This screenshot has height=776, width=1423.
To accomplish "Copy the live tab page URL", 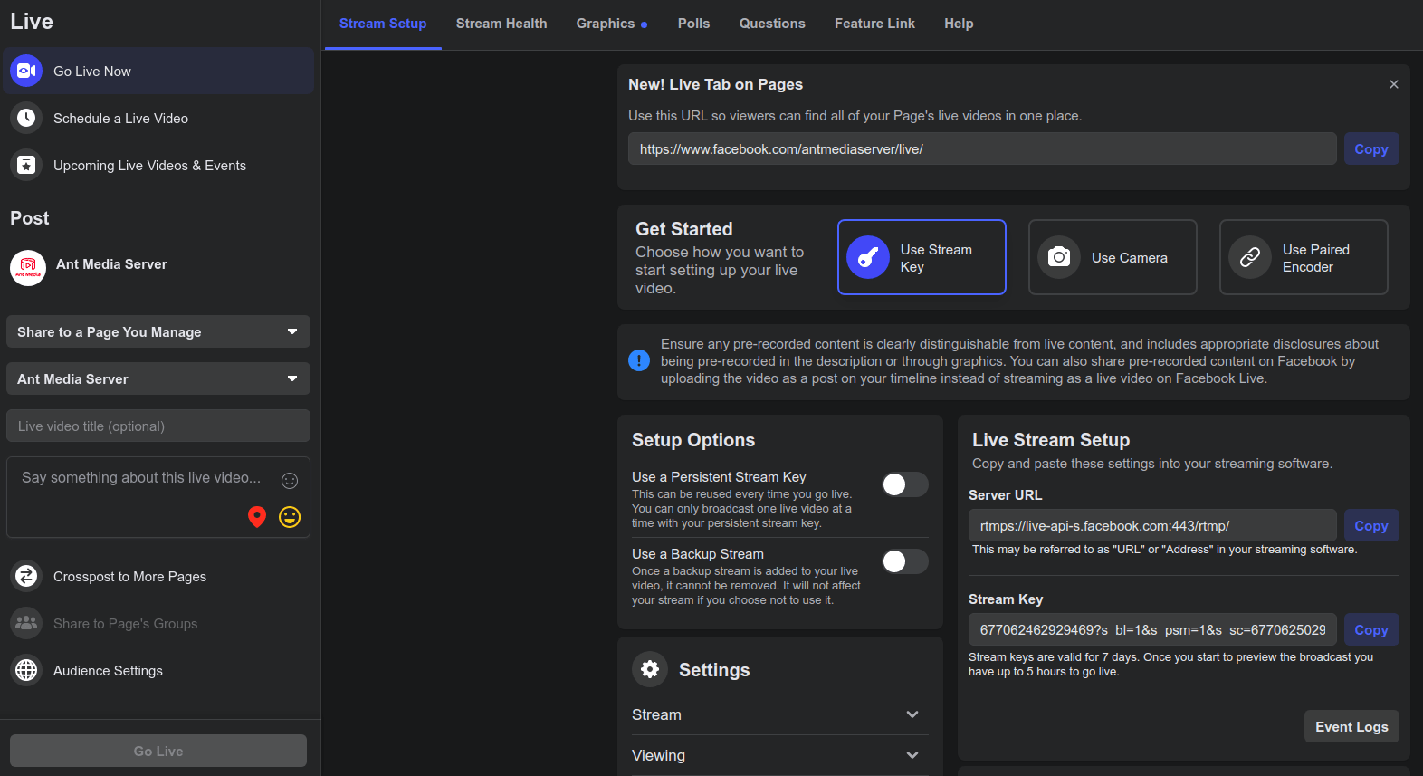I will click(x=1371, y=148).
